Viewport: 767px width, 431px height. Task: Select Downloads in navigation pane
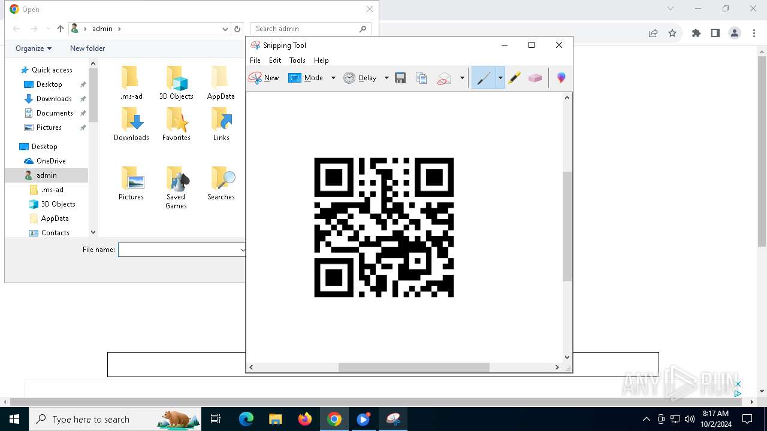54,99
